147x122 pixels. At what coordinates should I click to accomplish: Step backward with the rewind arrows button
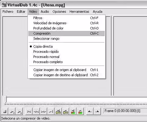pyautogui.click(x=36, y=111)
